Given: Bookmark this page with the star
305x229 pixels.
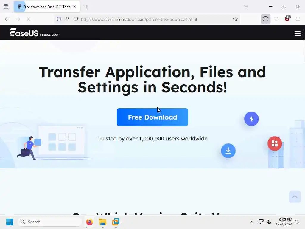Looking at the screenshot, I should coord(235,19).
